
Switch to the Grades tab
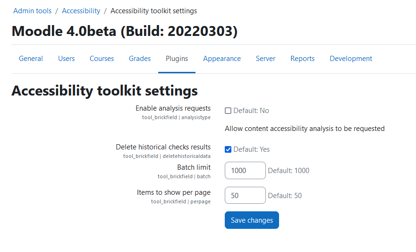pos(140,59)
